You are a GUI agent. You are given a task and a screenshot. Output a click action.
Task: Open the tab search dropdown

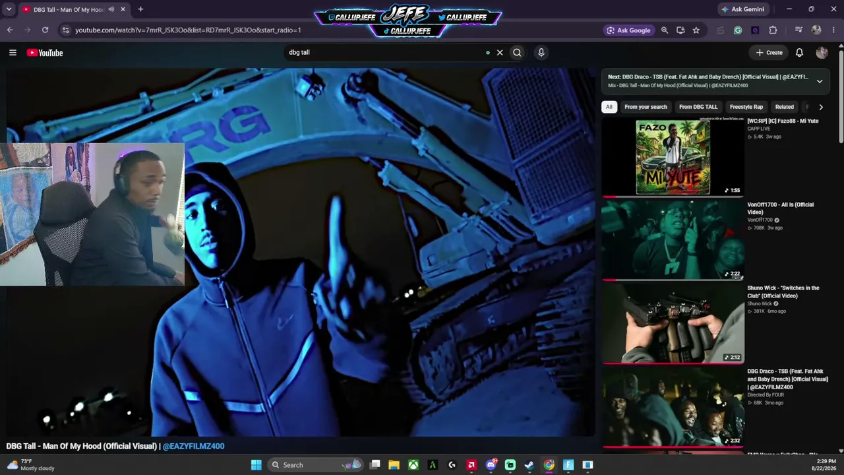pyautogui.click(x=9, y=9)
